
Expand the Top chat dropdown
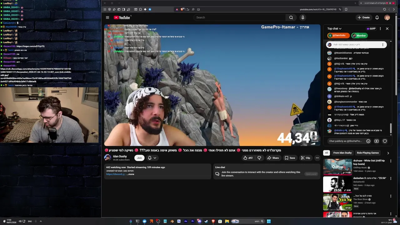[x=334, y=29]
